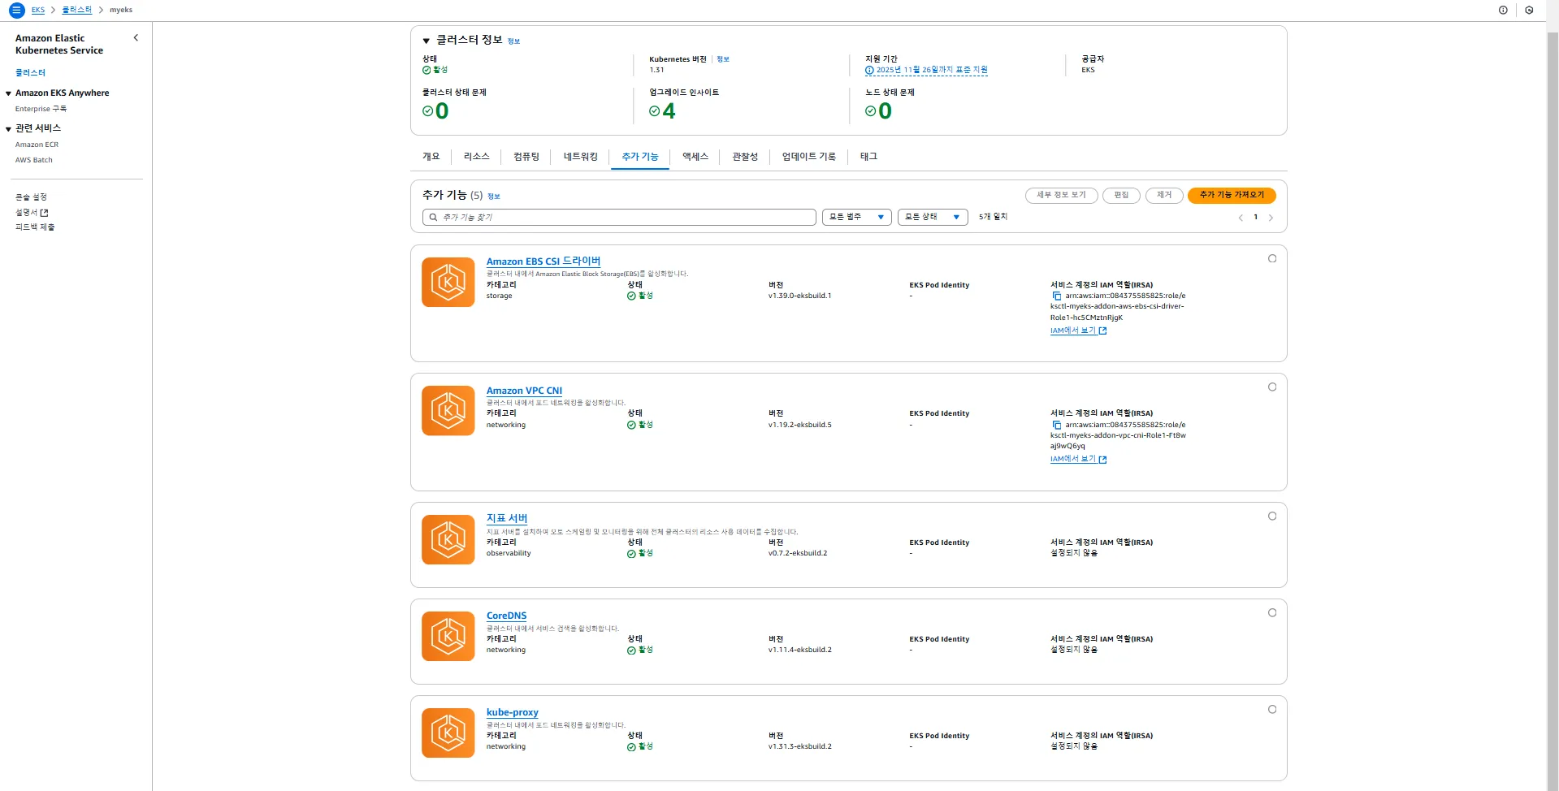Go to the previous add-ons page
1559x791 pixels.
pos(1241,218)
